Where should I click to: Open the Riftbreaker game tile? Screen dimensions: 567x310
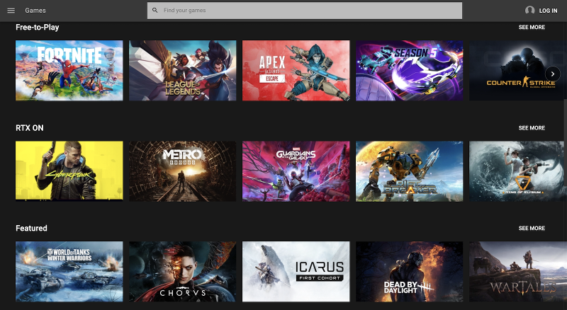coord(410,171)
